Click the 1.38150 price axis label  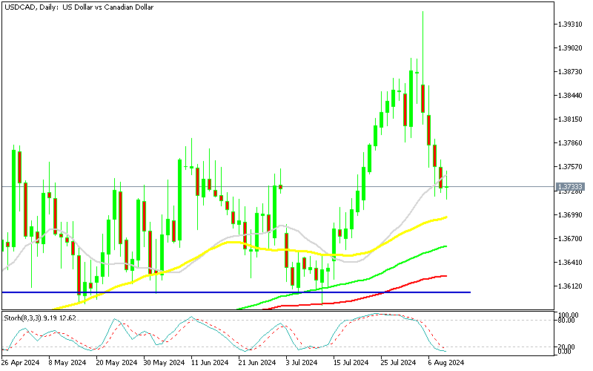click(570, 119)
